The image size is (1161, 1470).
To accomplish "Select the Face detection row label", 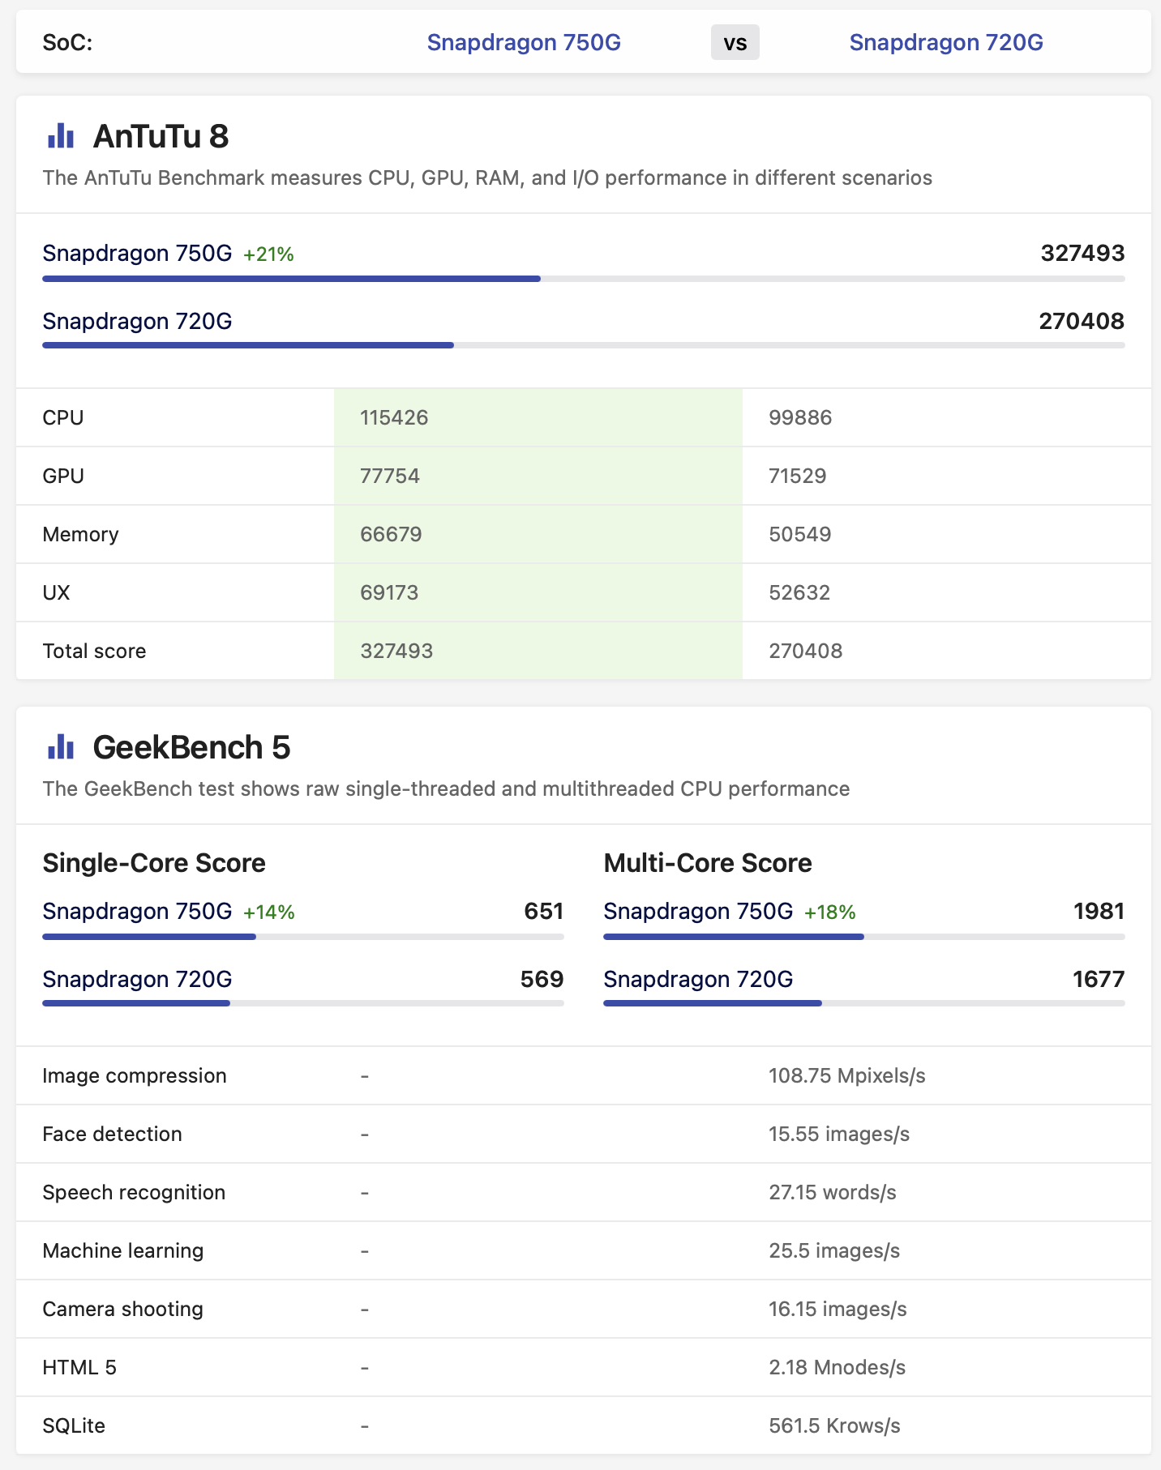I will [112, 1135].
